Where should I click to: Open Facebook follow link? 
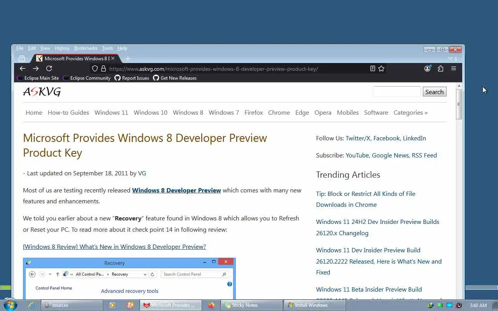[386, 138]
